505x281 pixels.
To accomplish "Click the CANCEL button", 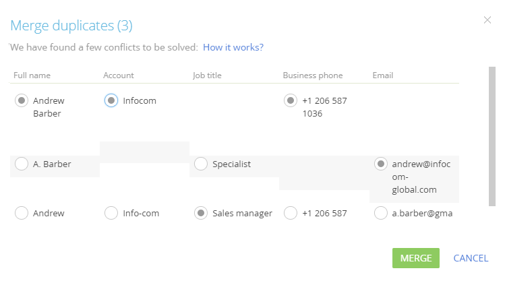I will coord(471,258).
